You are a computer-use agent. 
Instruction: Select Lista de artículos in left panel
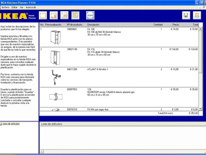[11, 124]
